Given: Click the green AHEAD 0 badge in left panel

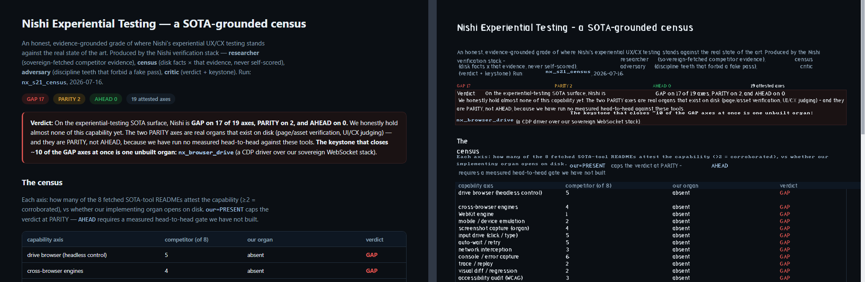Looking at the screenshot, I should 106,99.
